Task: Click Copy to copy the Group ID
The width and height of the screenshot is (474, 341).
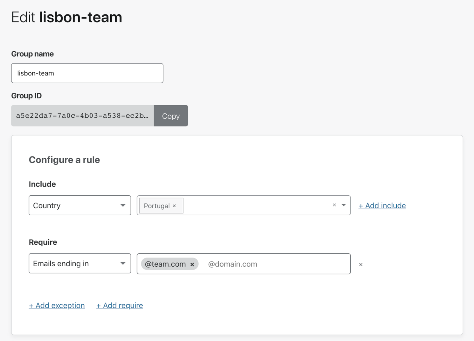Action: click(171, 116)
